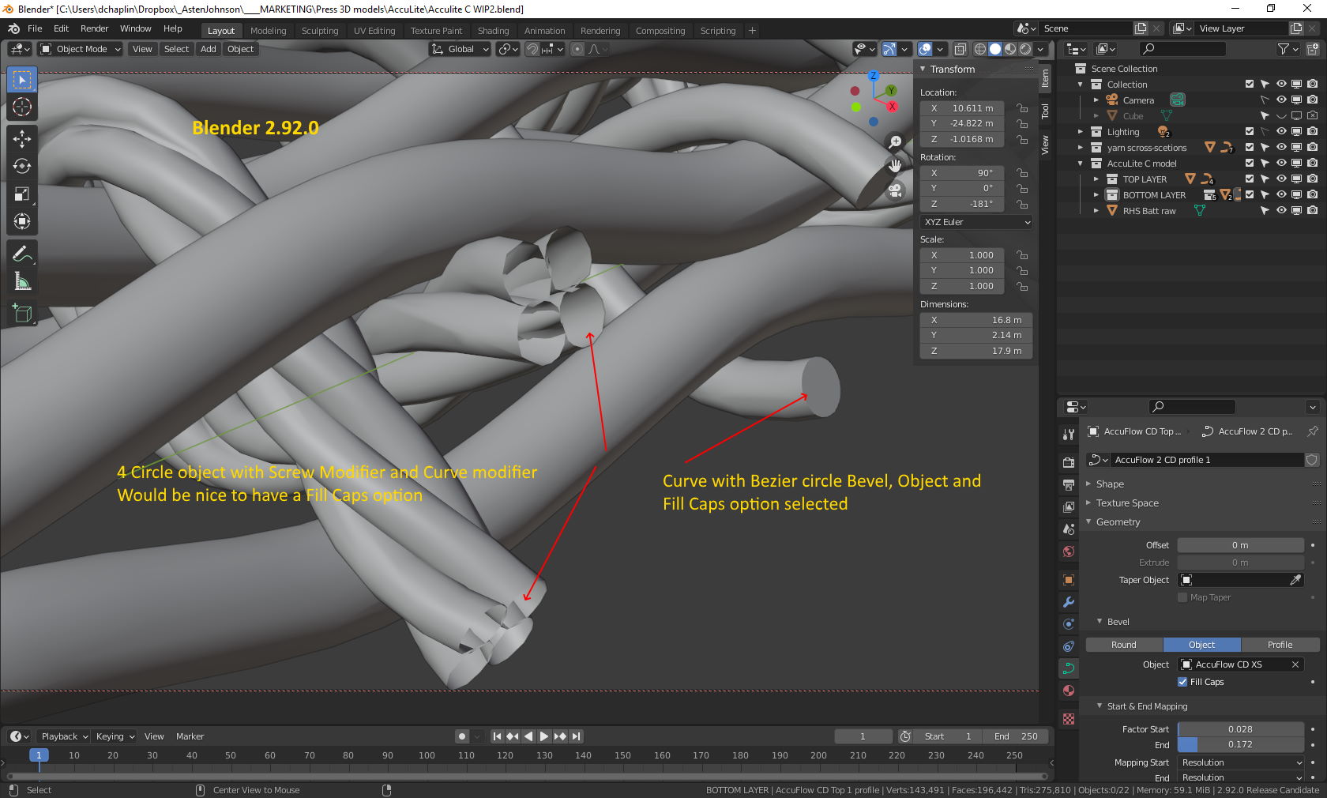Hide the TOP LAYER collection eye

tap(1281, 179)
